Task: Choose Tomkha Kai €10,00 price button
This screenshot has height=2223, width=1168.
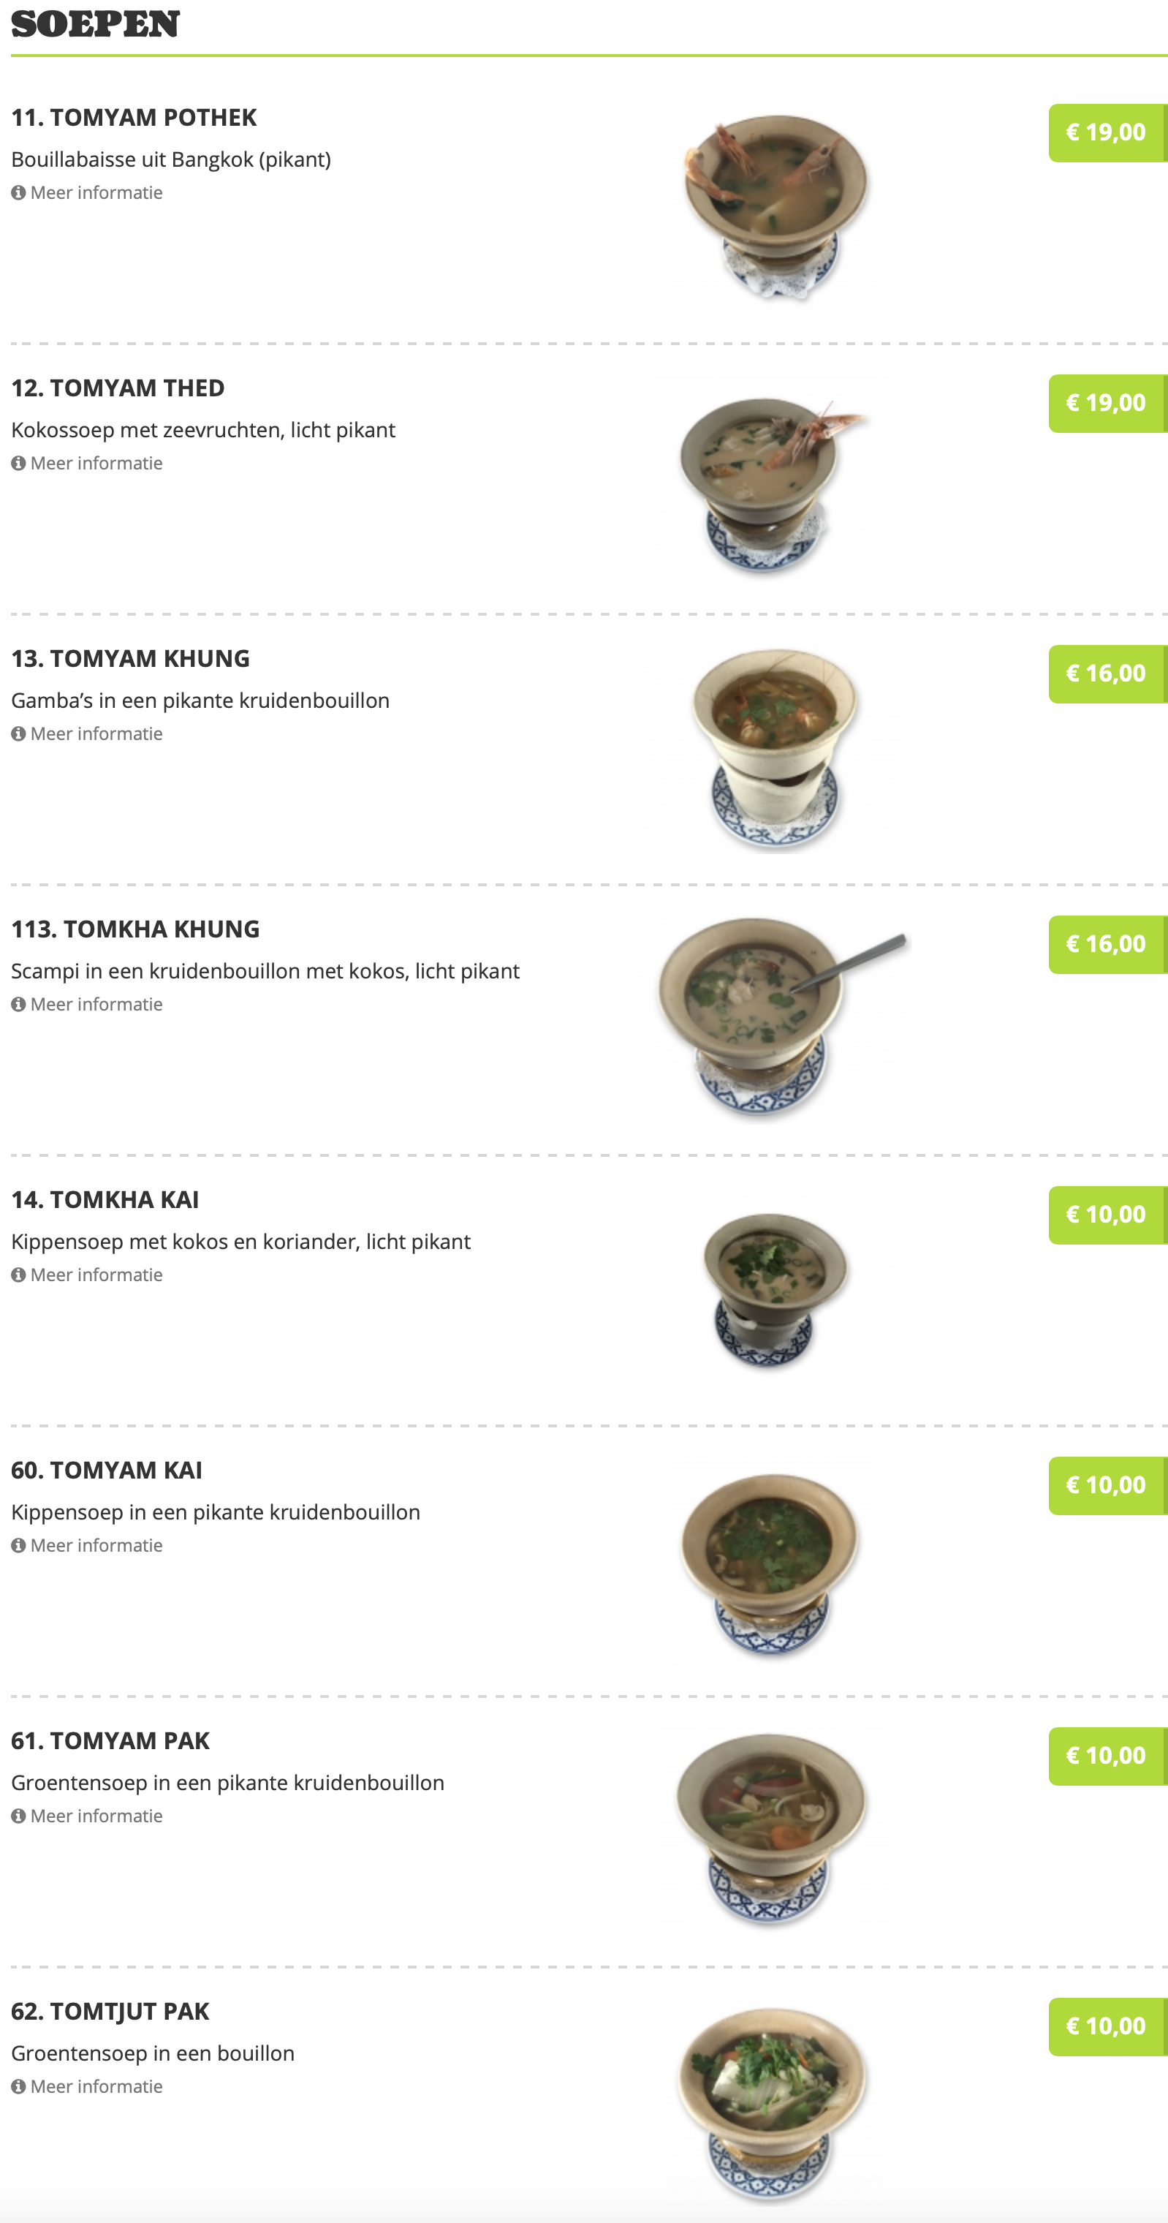Action: click(x=1107, y=1215)
